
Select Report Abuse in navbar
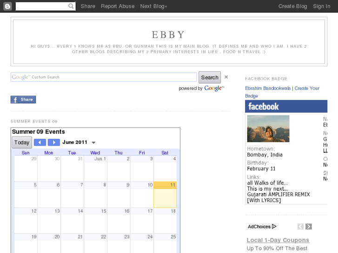(x=118, y=6)
